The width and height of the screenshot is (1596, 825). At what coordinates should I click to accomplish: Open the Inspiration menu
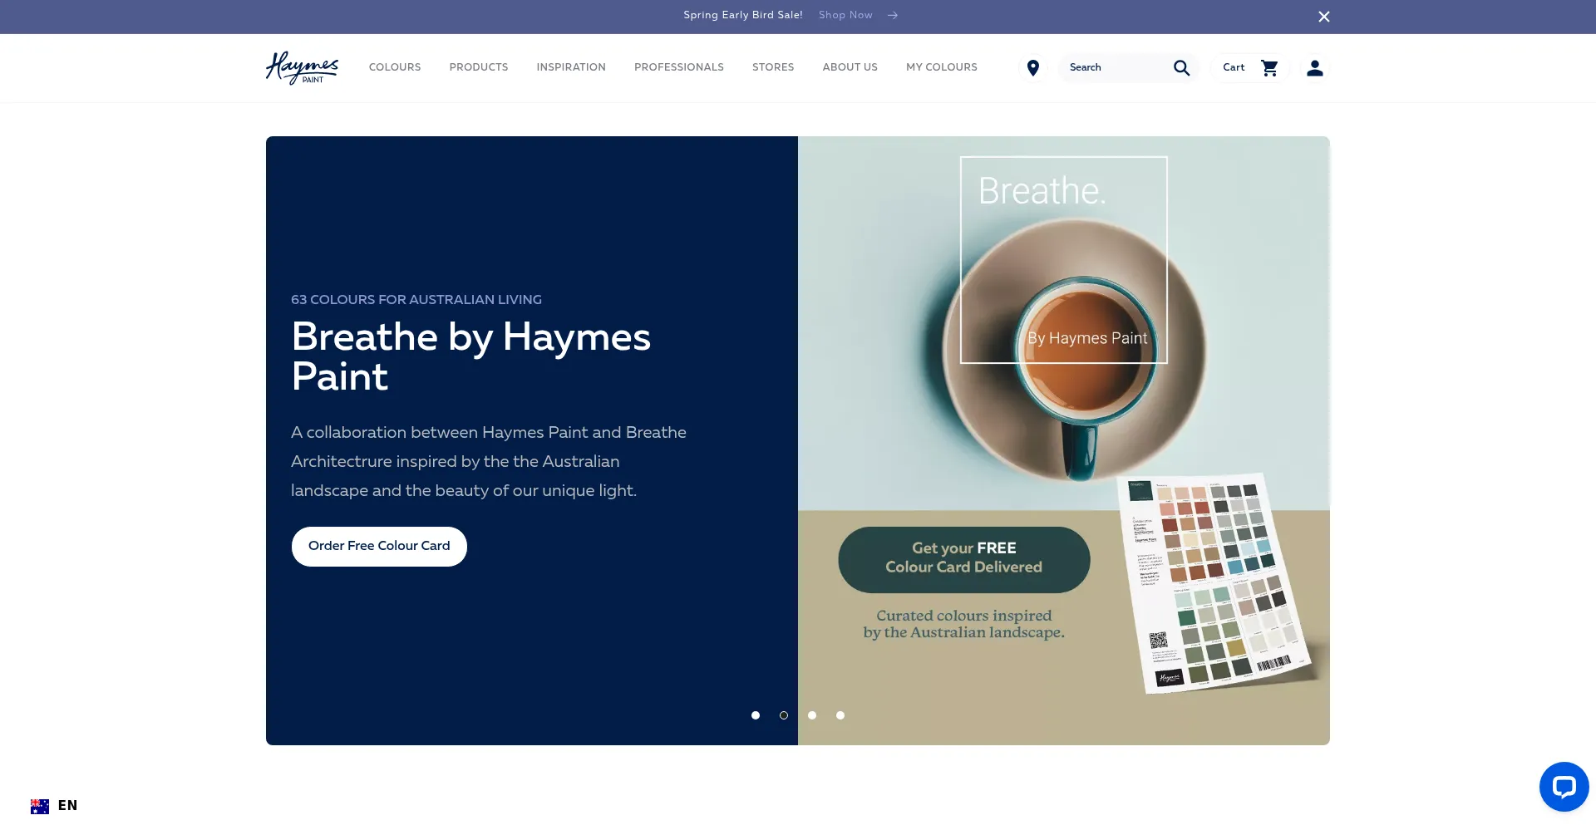click(x=571, y=67)
